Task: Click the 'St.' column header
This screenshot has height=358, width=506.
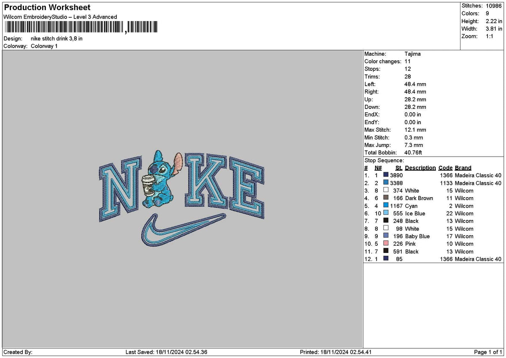Action: [399, 168]
